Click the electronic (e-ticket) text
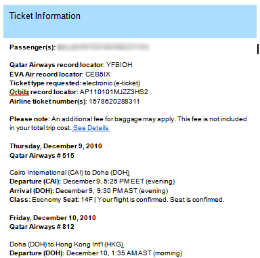This screenshot has width=260, height=258. (x=112, y=83)
